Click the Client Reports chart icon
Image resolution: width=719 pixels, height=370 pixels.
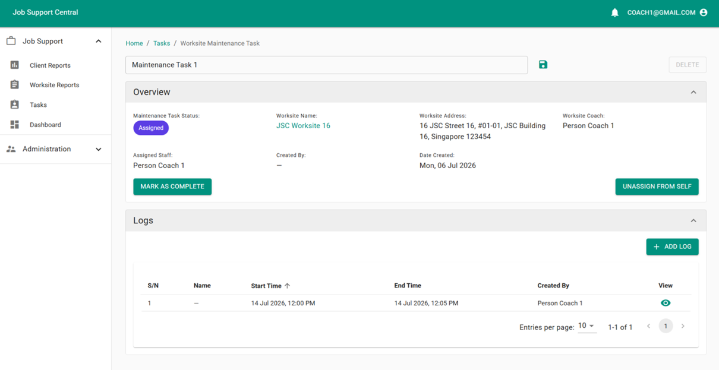[15, 65]
